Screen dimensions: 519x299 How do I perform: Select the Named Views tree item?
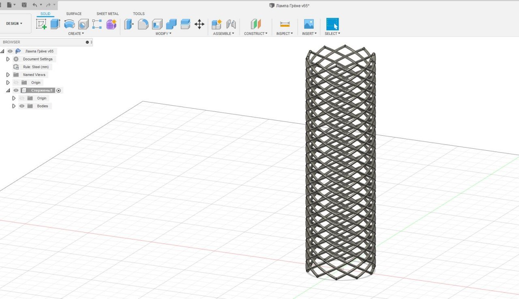point(34,75)
